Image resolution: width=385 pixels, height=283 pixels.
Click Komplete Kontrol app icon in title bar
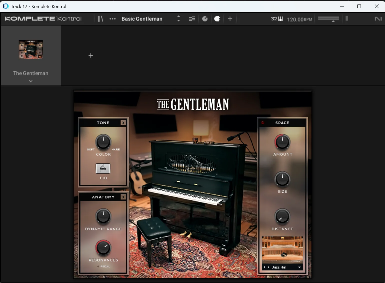tap(6, 6)
